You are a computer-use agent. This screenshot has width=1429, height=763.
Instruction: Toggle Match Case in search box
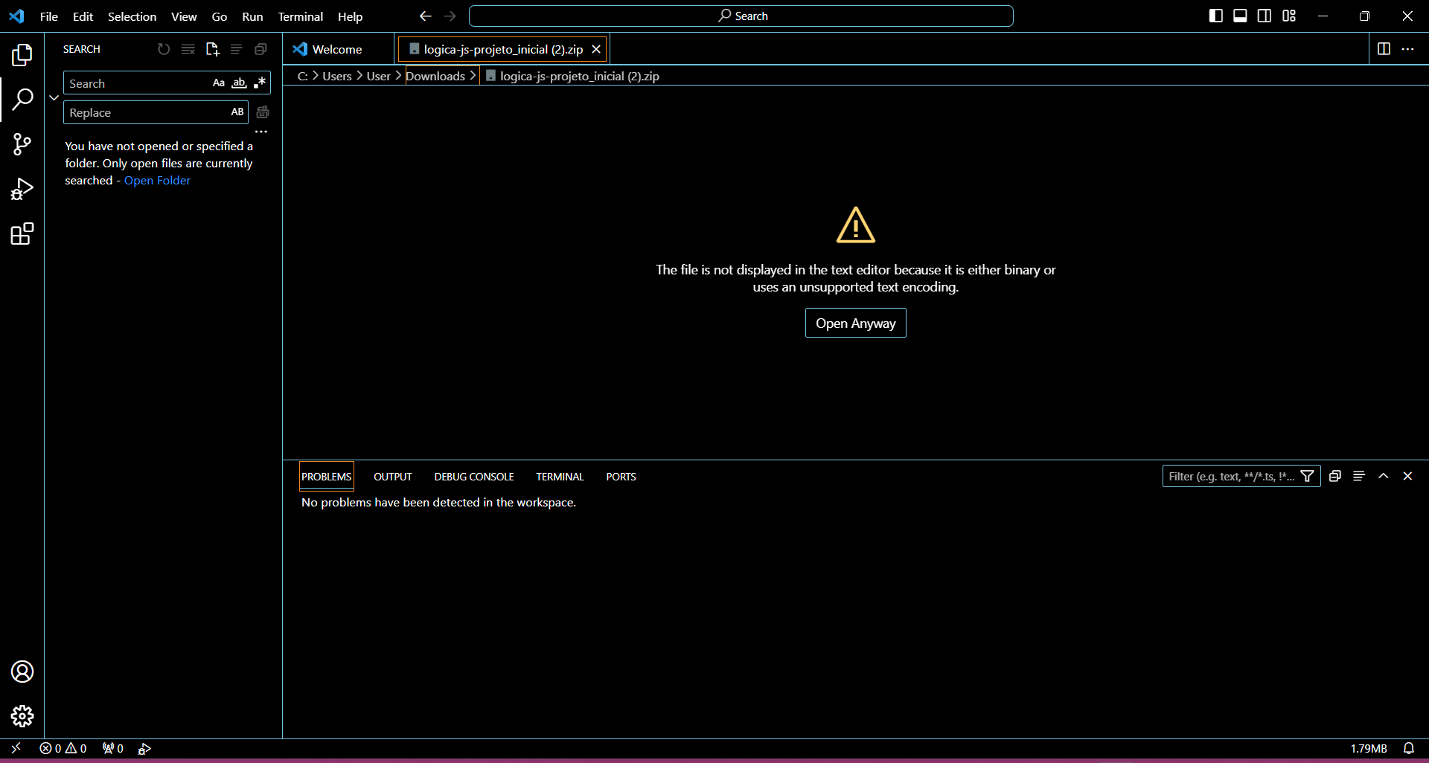click(219, 83)
